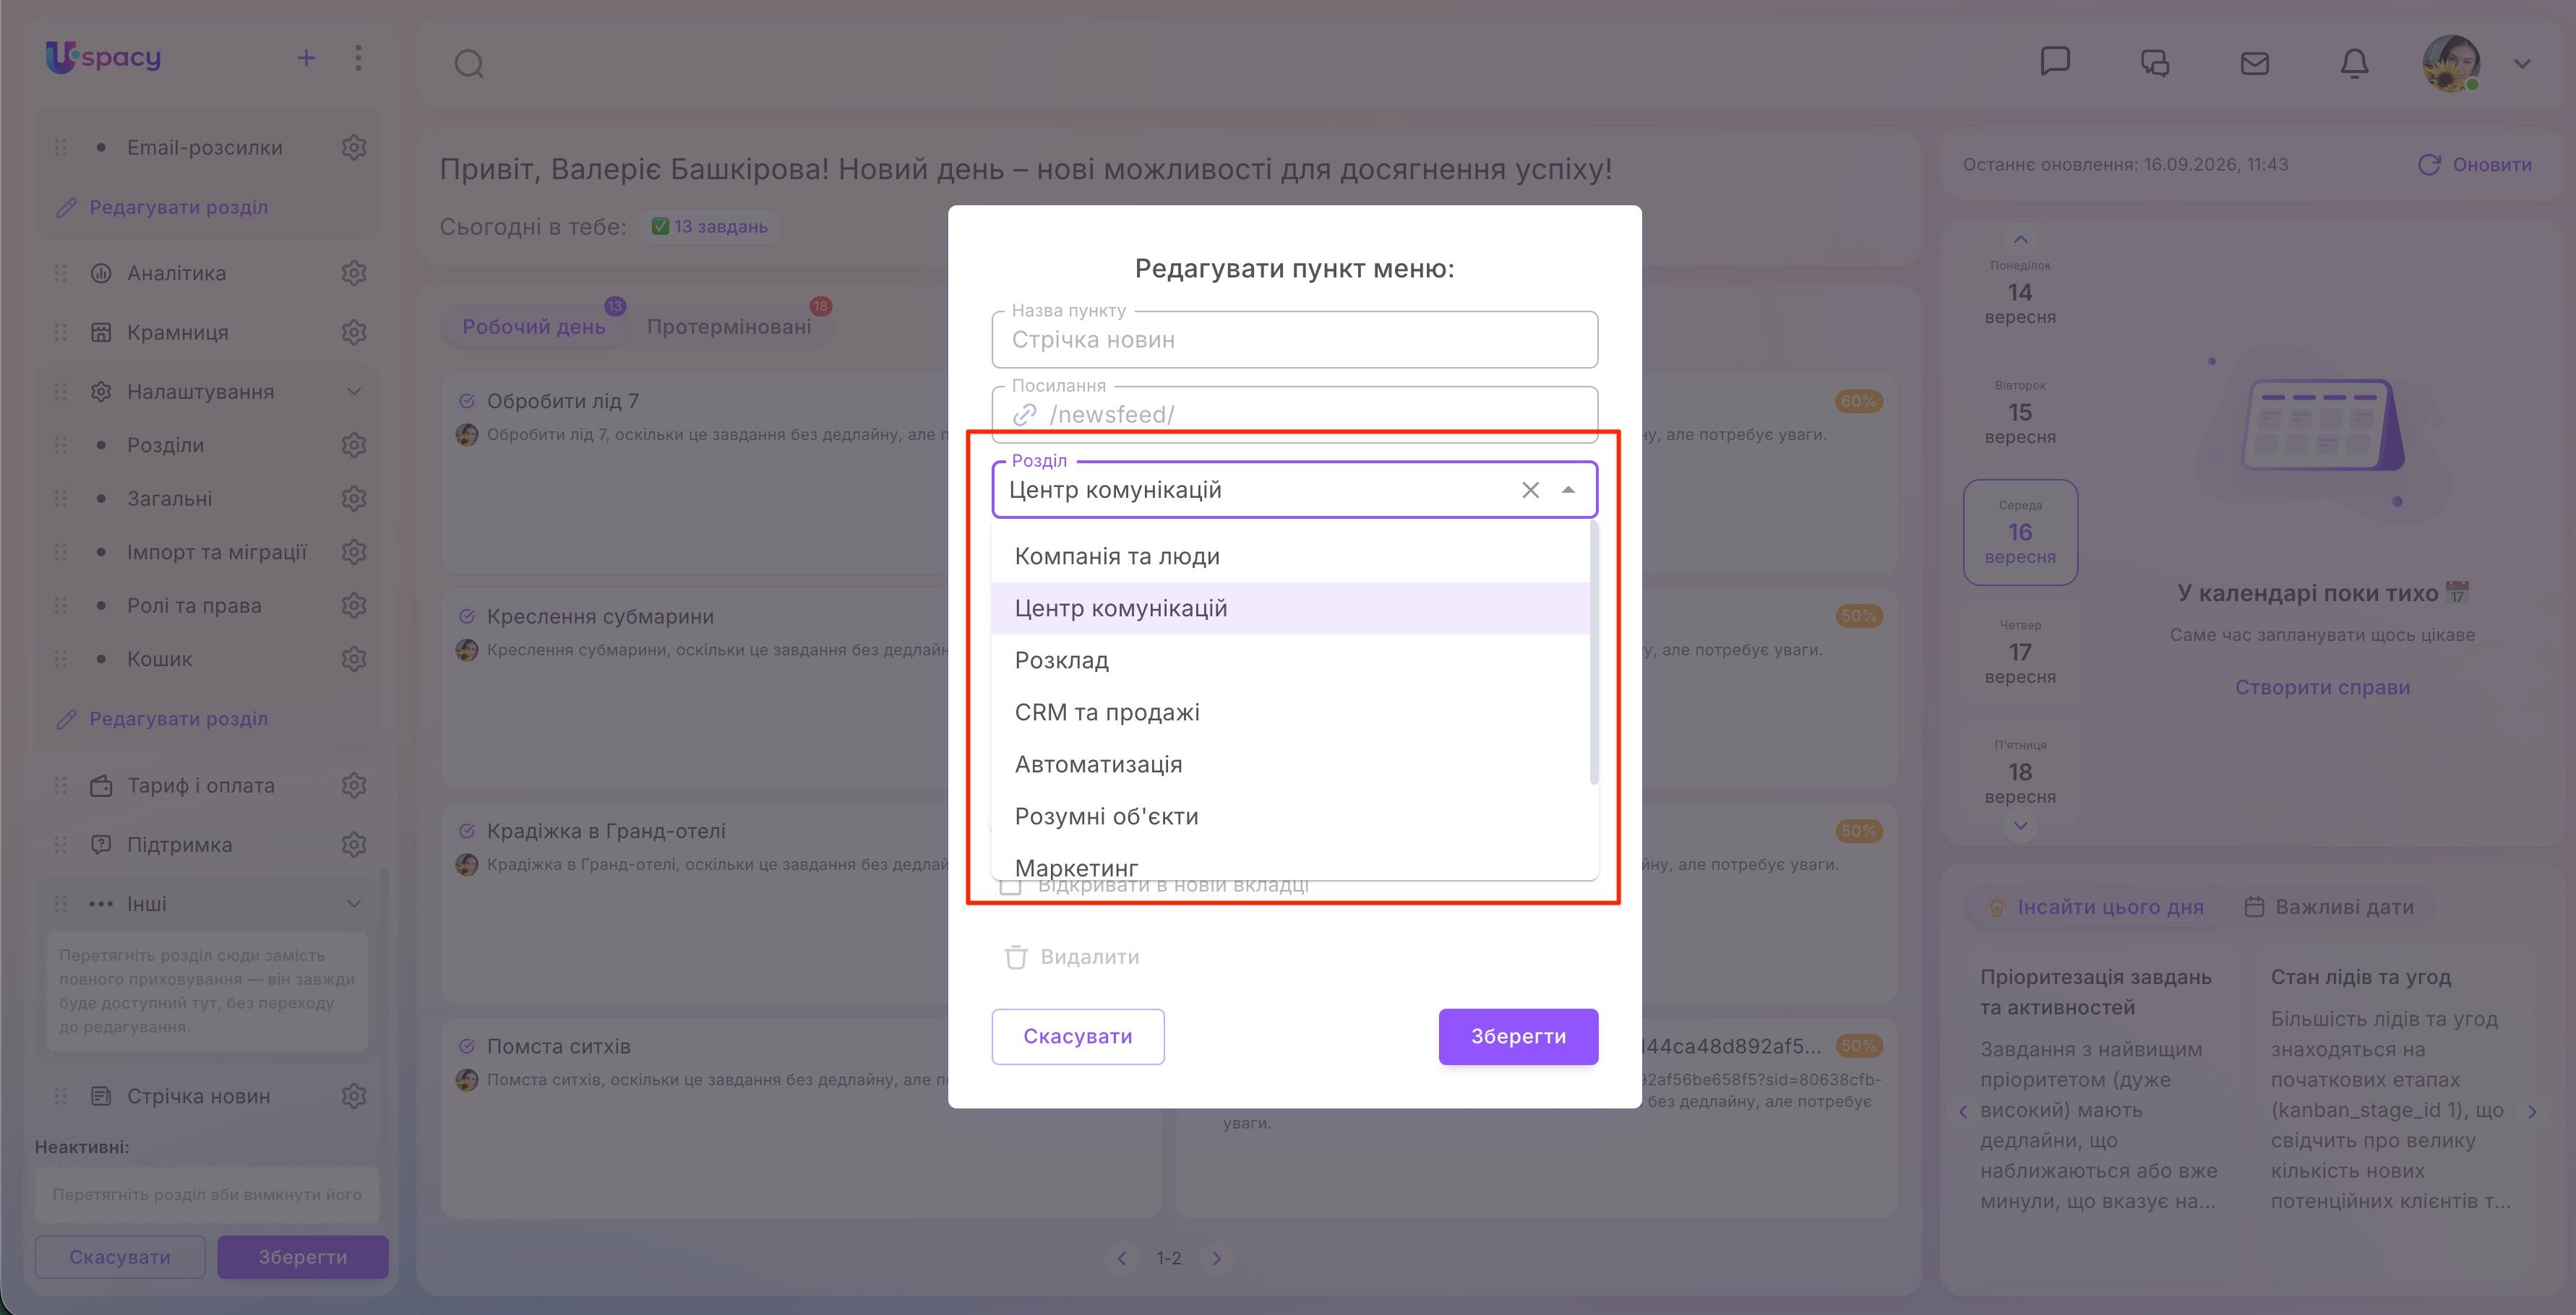The width and height of the screenshot is (2576, 1315).
Task: Click the plus icon beside the Uspacy logo
Action: click(x=306, y=58)
